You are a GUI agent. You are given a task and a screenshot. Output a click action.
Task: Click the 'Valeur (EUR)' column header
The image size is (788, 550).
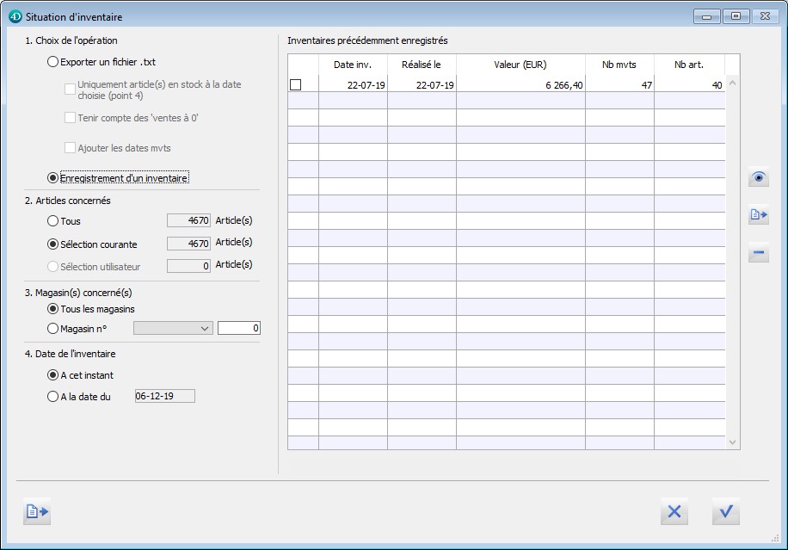tap(520, 65)
